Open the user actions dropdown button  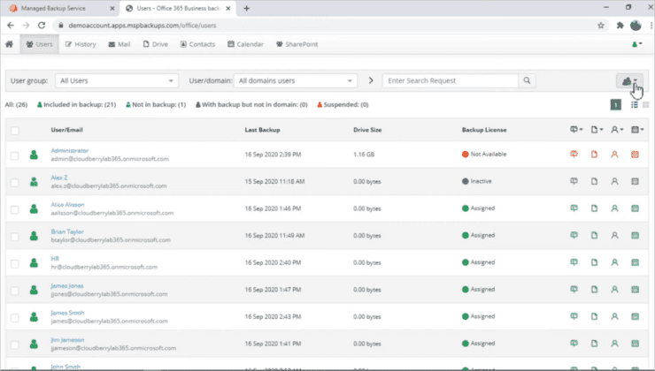coord(629,81)
